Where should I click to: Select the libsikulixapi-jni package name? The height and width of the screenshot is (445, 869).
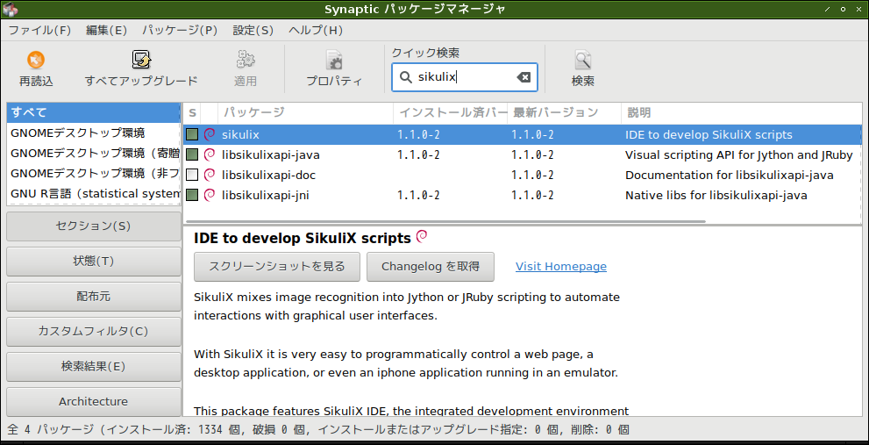266,196
